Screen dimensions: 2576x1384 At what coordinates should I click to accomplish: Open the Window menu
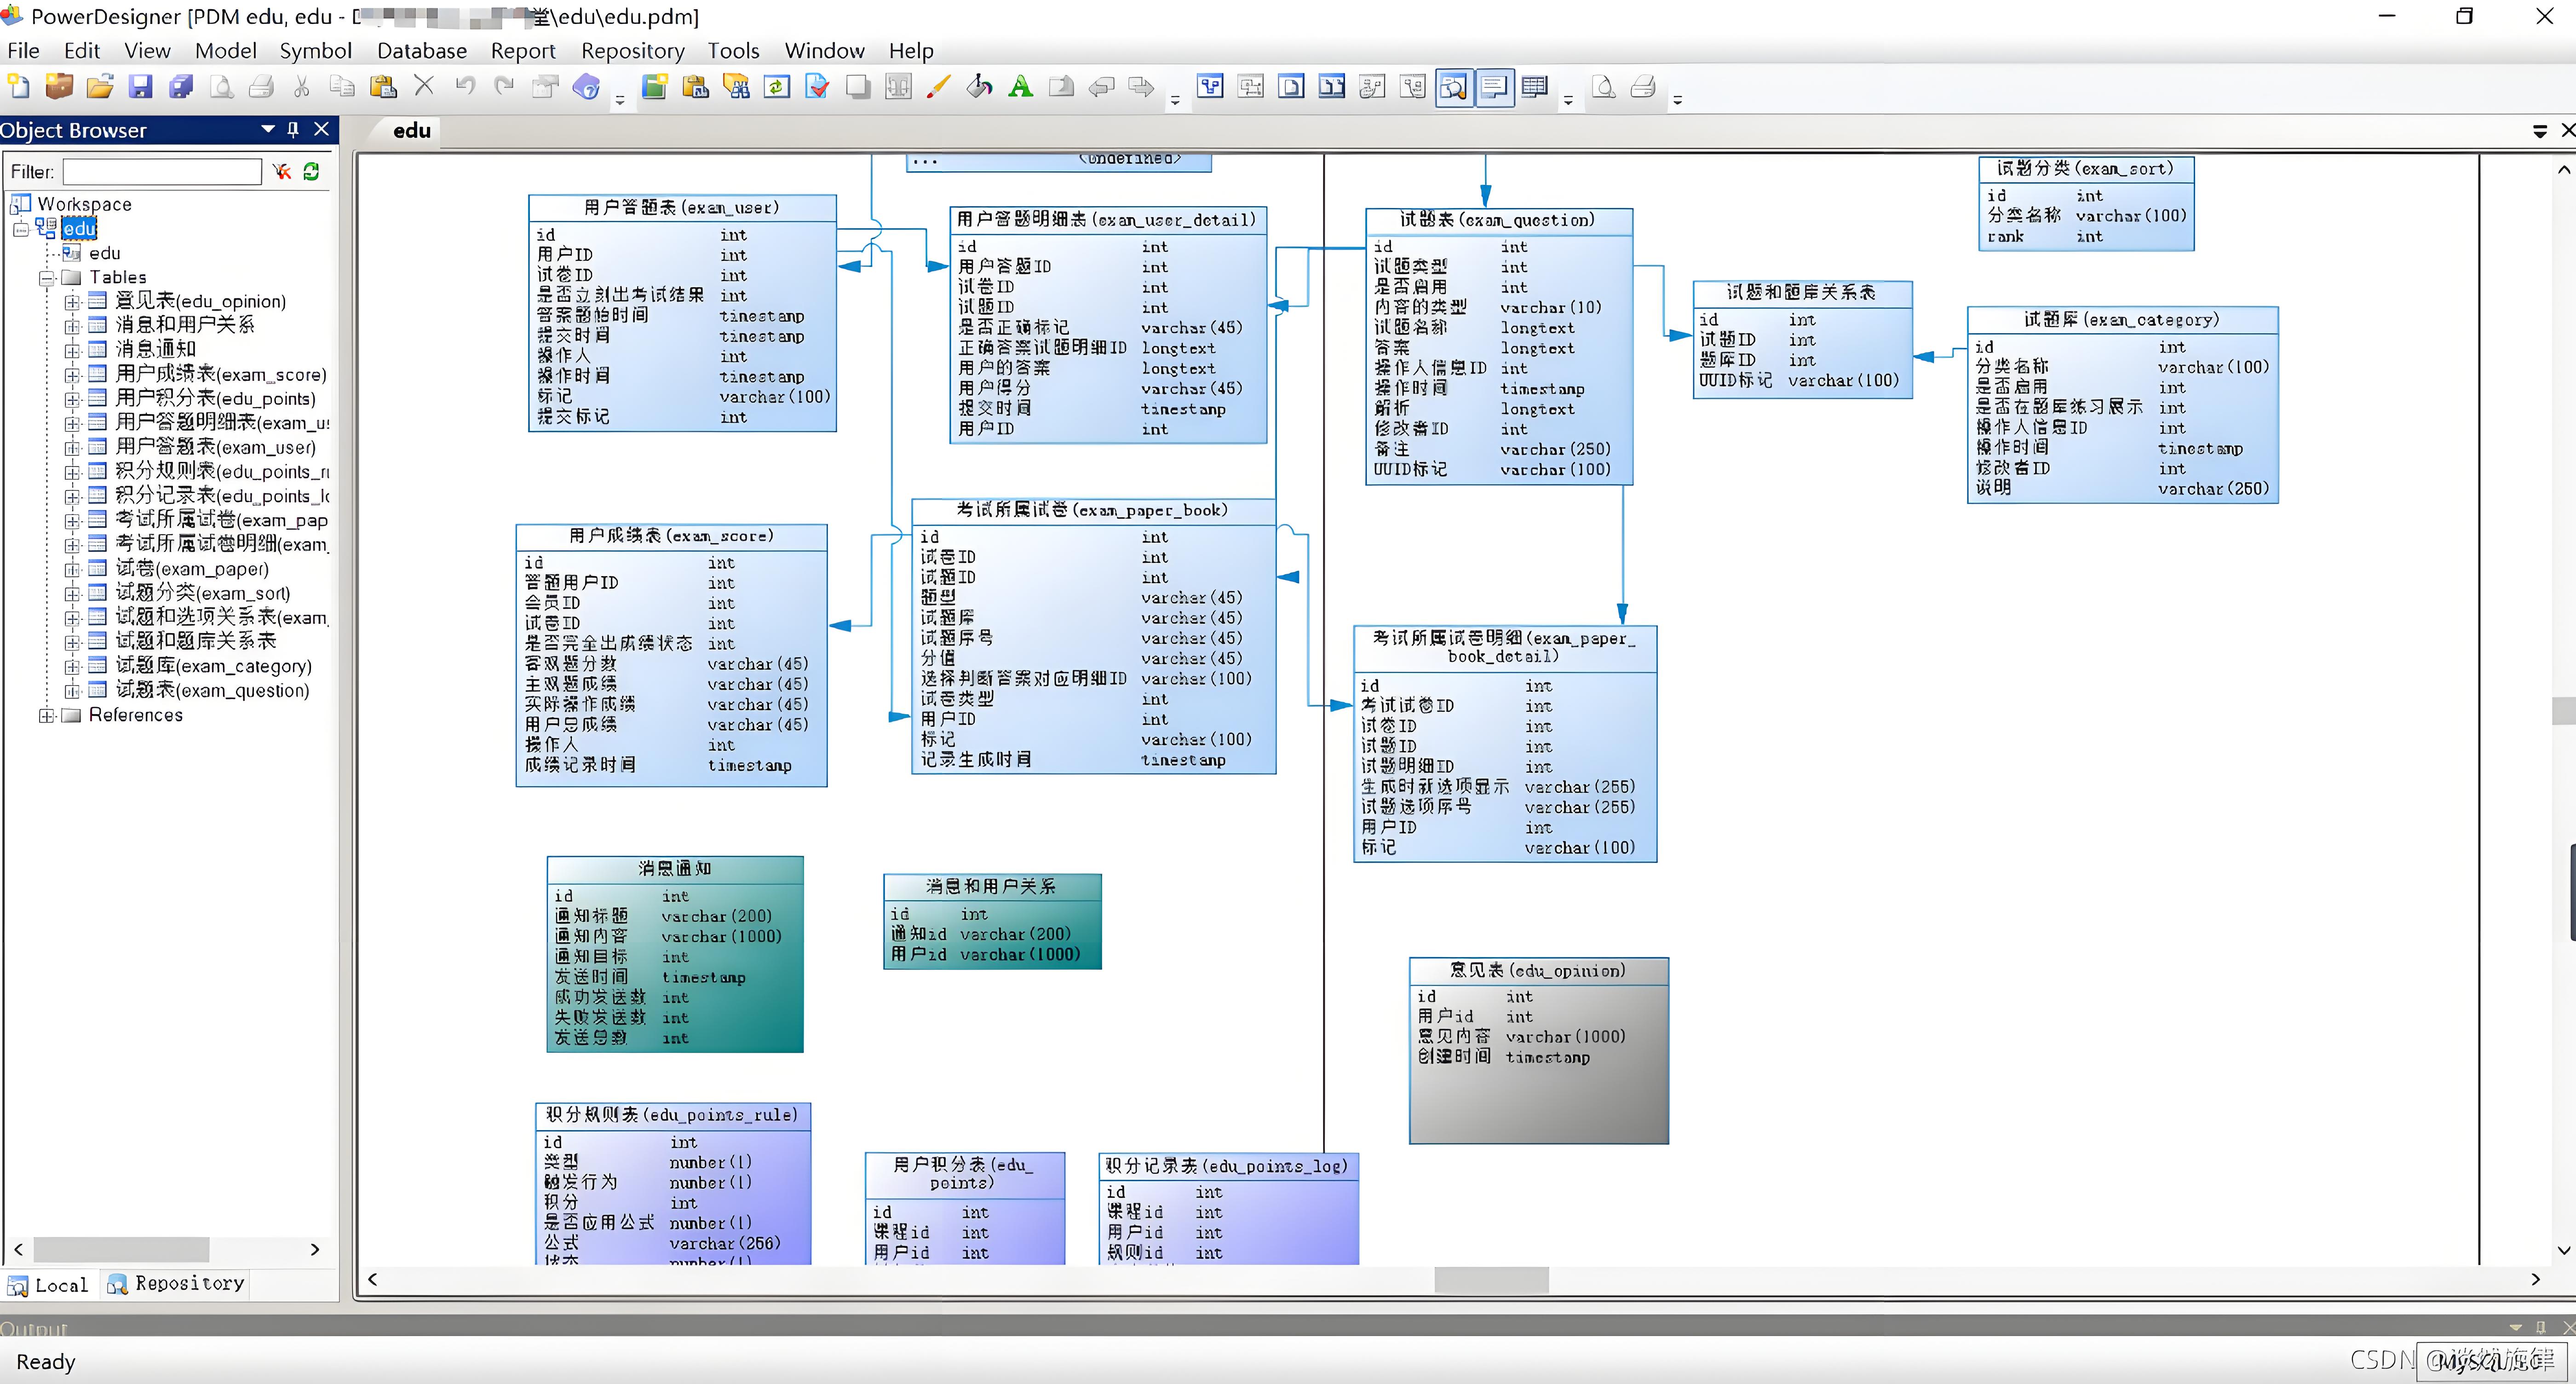click(x=824, y=50)
